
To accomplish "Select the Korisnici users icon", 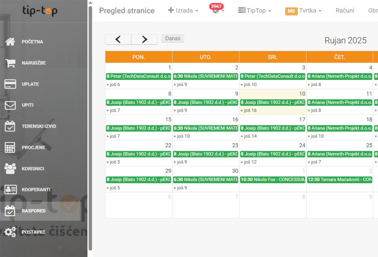I will coord(10,169).
